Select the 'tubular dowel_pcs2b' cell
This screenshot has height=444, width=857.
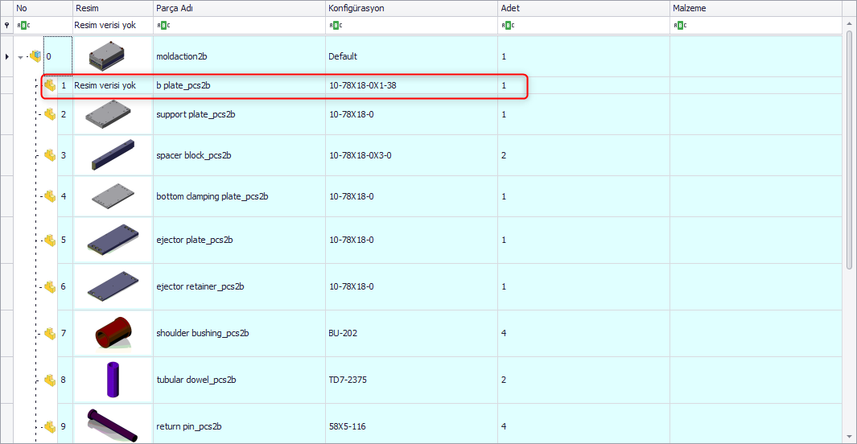click(239, 380)
